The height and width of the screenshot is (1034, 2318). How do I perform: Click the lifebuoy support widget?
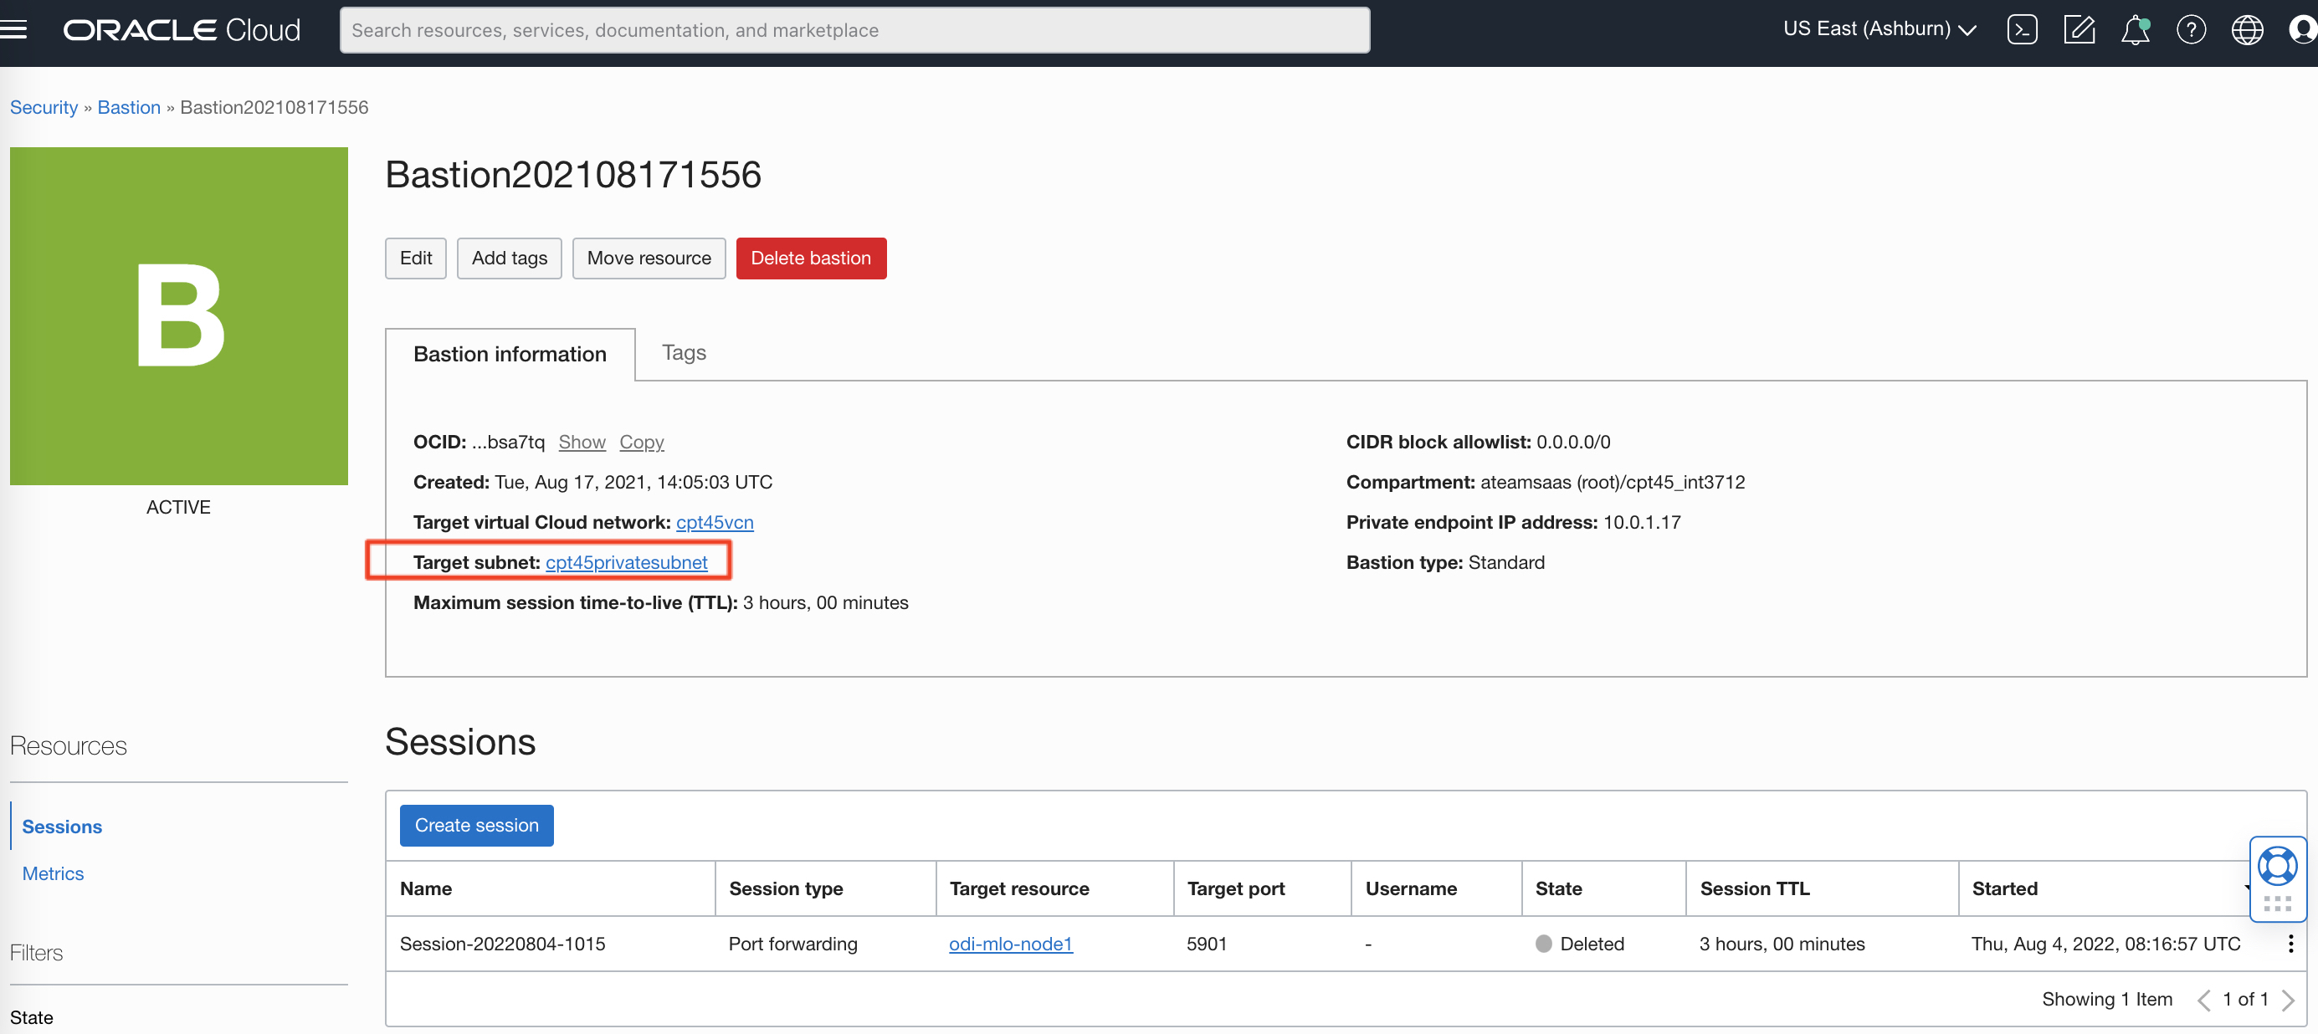[x=2277, y=866]
